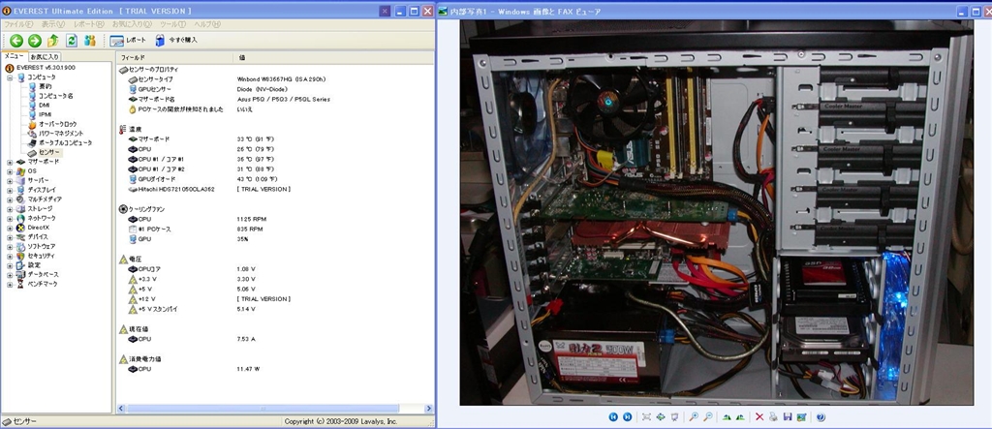Switch to the メニュー tab
Image resolution: width=992 pixels, height=429 pixels.
point(14,57)
